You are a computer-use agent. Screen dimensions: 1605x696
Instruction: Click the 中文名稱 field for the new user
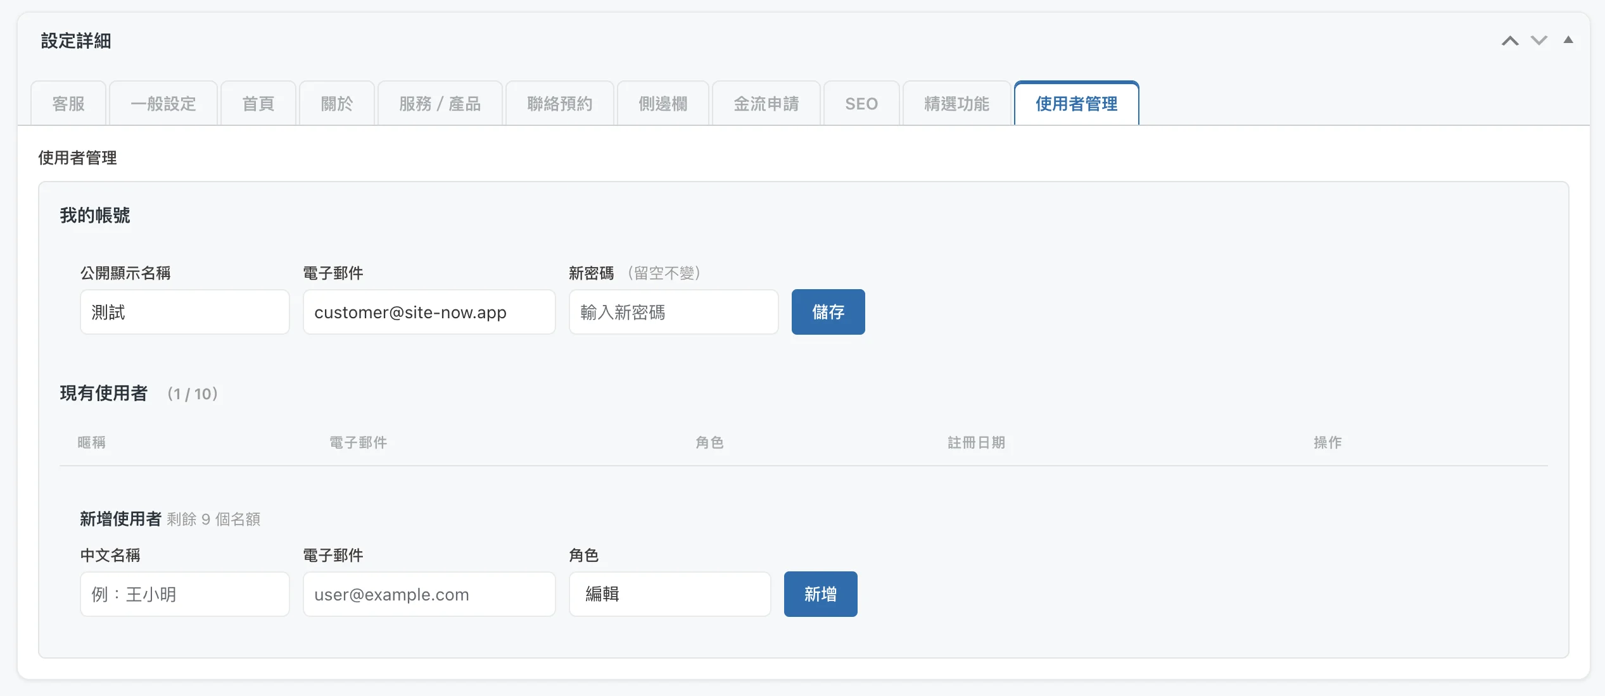tap(185, 594)
